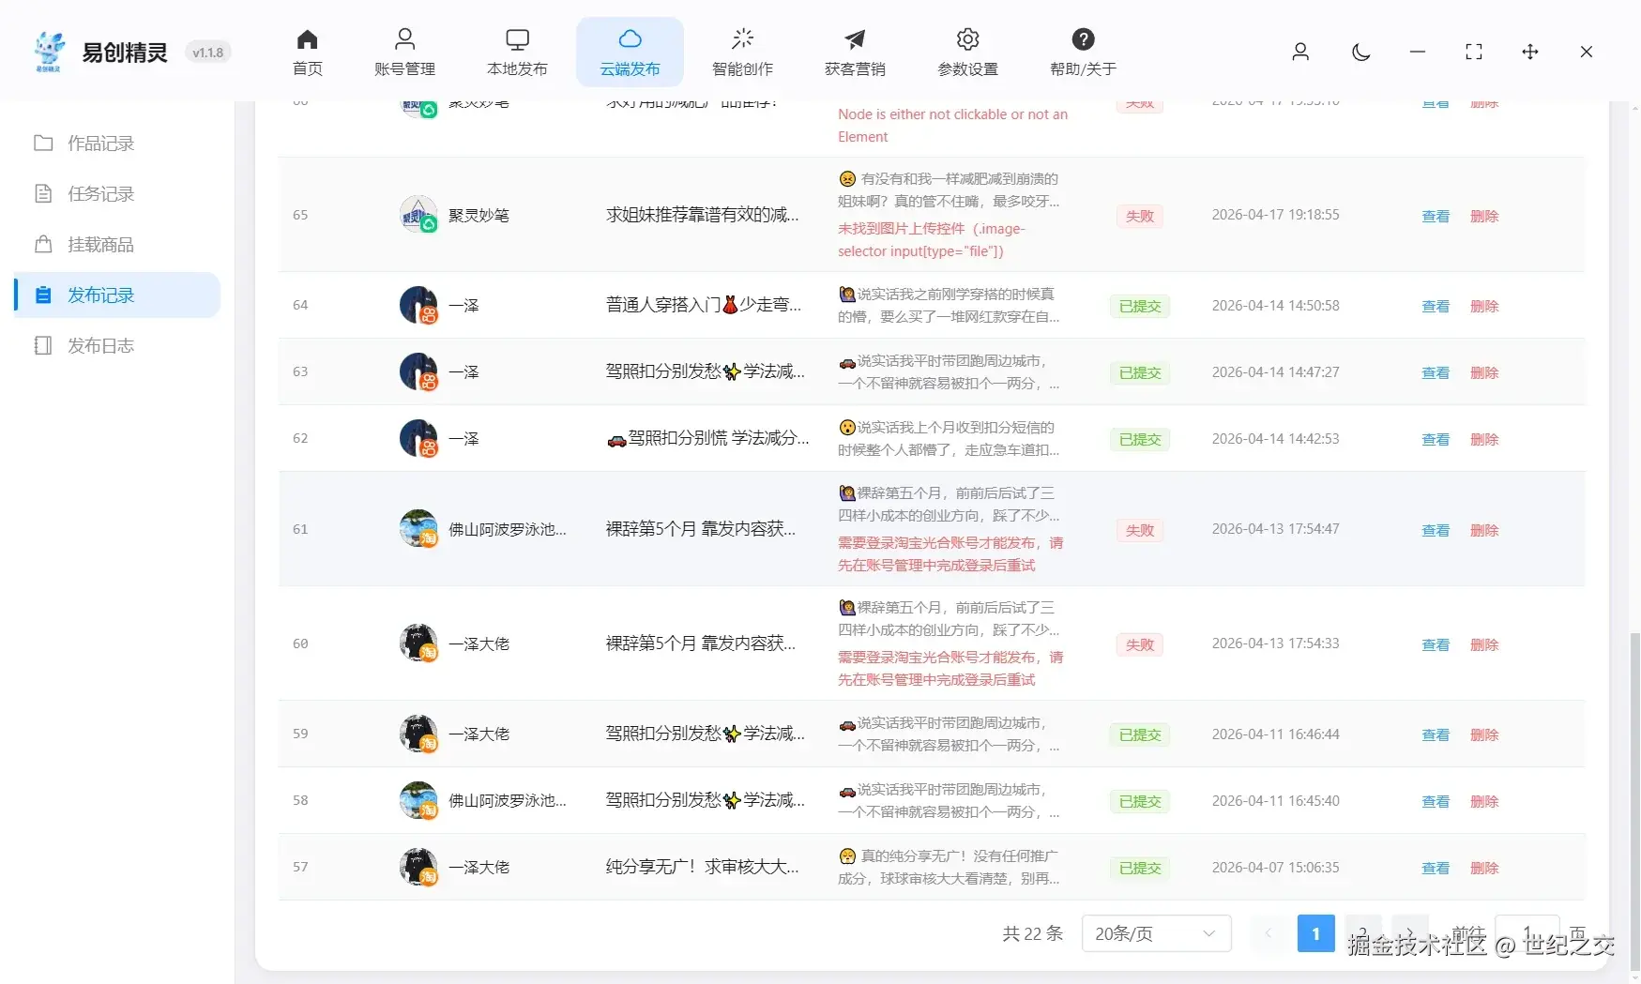
Task: Click 删除 for record 59
Action: point(1484,734)
